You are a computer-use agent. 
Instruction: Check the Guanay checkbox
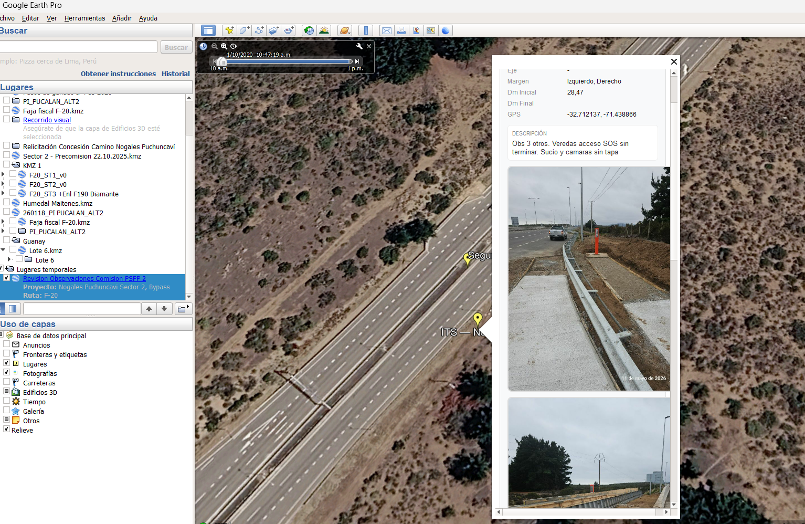pos(7,240)
